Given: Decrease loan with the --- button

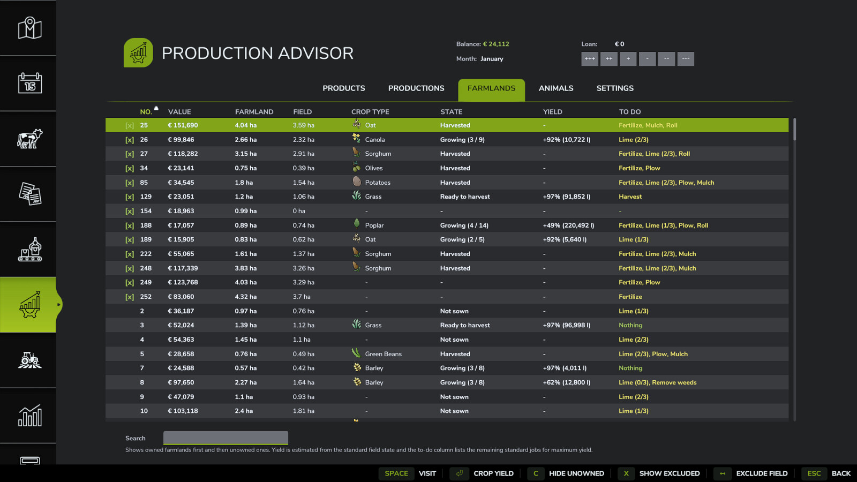Looking at the screenshot, I should (686, 59).
